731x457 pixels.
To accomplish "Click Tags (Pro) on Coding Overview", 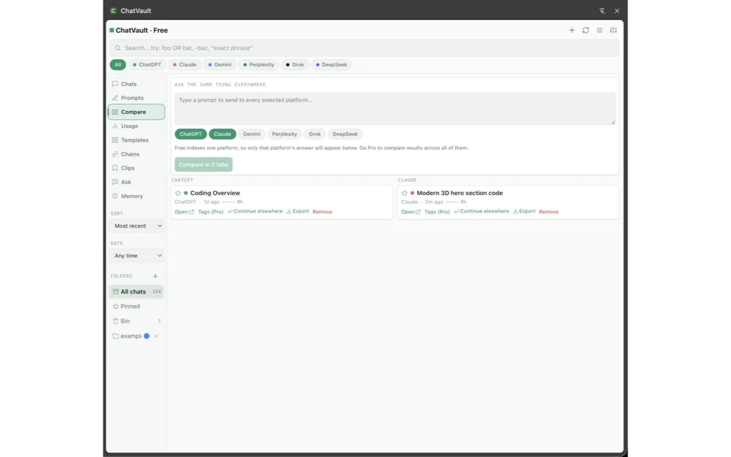I will [x=211, y=212].
